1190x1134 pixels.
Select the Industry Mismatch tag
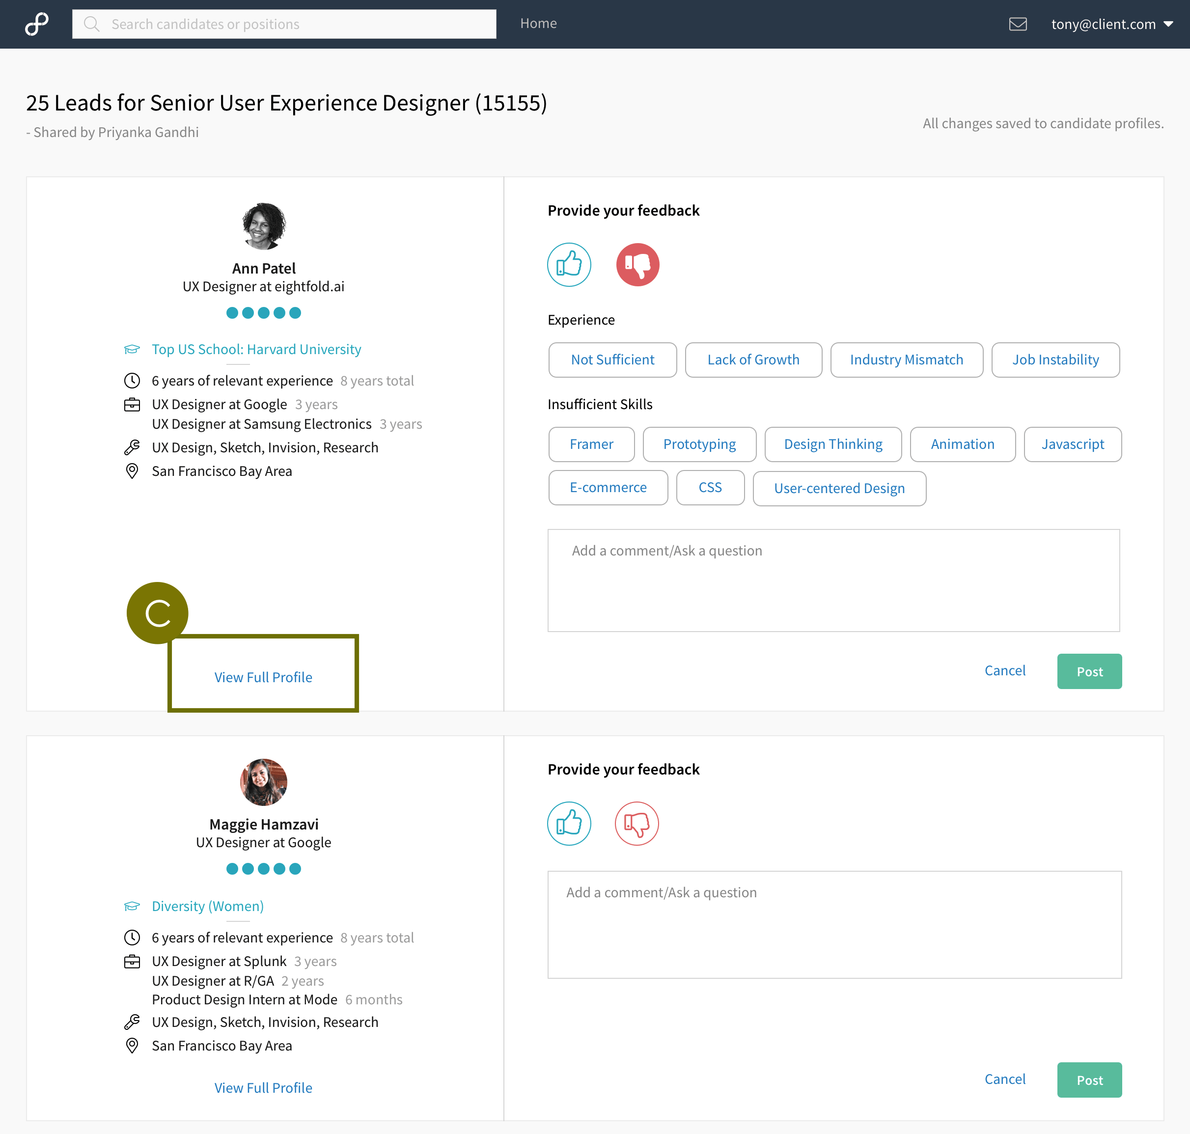(907, 360)
